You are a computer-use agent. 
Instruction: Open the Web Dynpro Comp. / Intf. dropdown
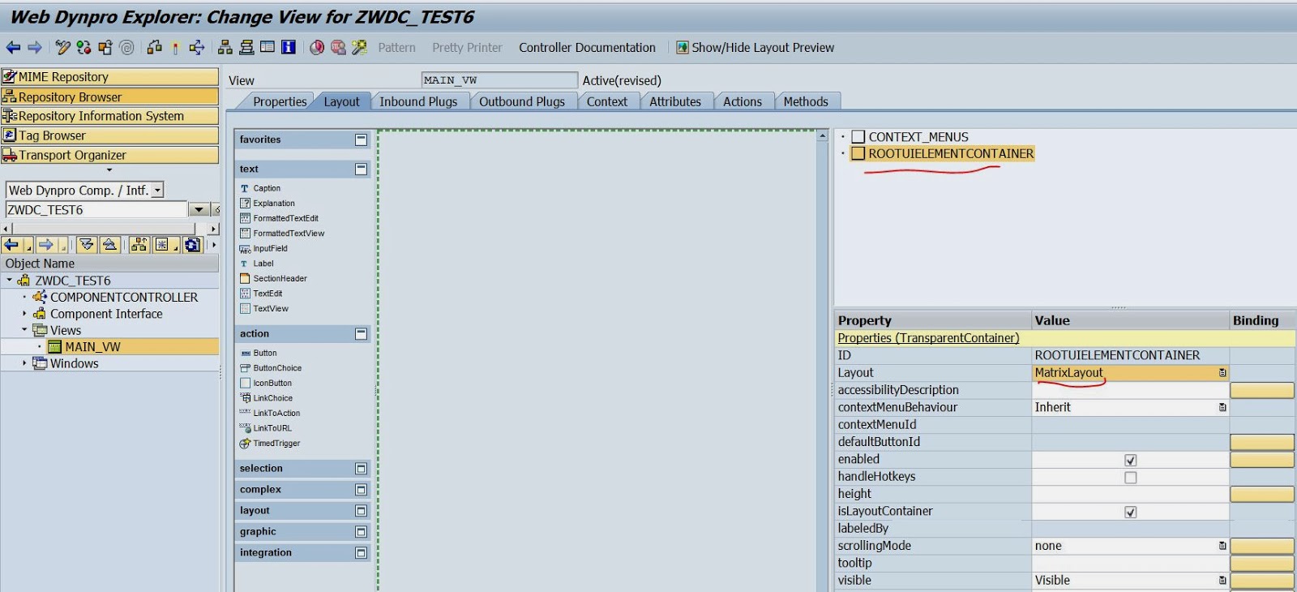click(157, 191)
